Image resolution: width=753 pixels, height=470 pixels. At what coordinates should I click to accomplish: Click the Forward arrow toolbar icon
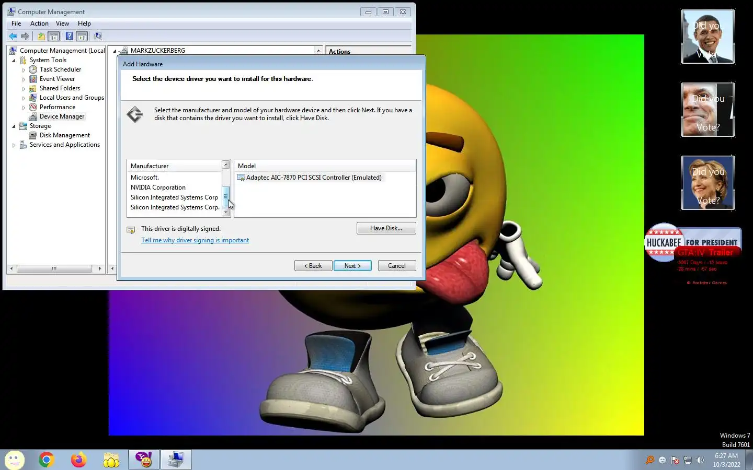point(25,36)
